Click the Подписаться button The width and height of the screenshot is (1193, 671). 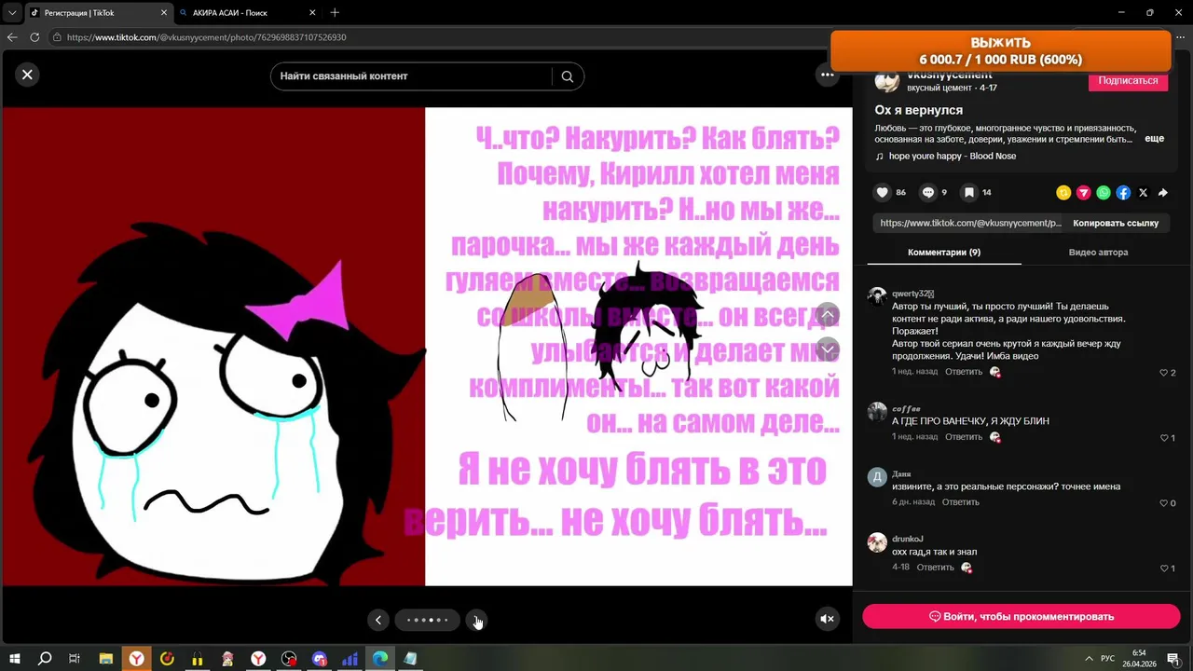[x=1128, y=81]
